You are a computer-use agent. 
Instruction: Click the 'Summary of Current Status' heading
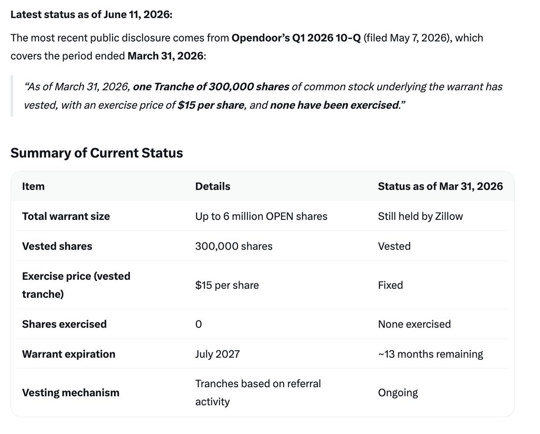coord(97,153)
